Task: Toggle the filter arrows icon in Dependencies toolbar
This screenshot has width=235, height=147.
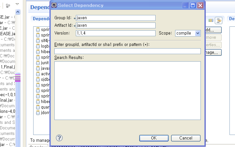Action: [218, 21]
